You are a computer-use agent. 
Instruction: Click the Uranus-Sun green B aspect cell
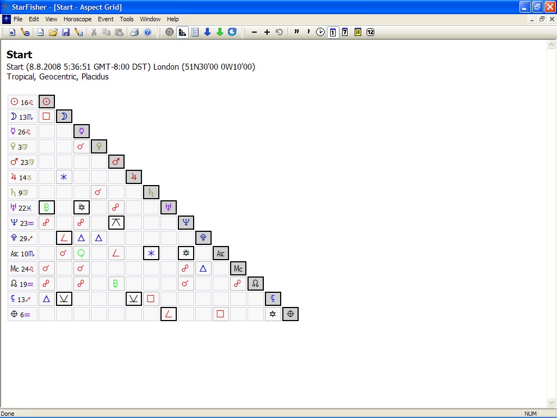click(47, 207)
